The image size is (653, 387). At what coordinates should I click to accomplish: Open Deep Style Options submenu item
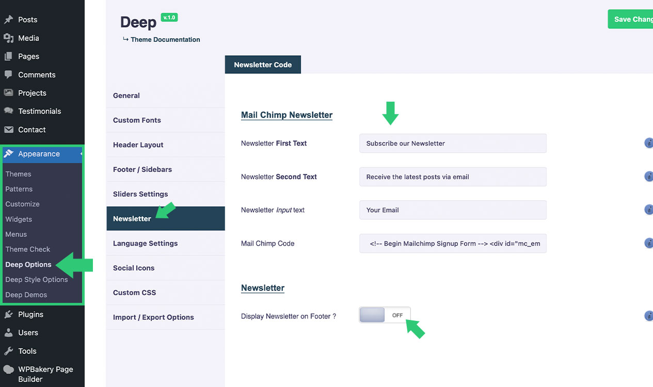click(x=37, y=280)
